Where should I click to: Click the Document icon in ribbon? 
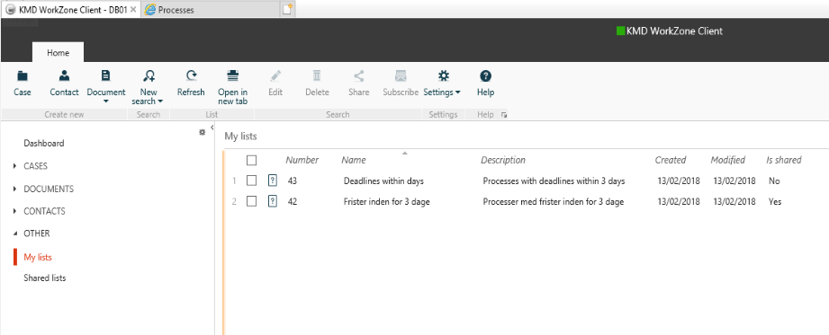pyautogui.click(x=105, y=76)
